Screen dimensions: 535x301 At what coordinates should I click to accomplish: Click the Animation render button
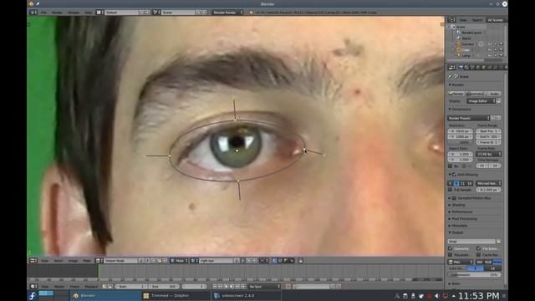[x=475, y=94]
